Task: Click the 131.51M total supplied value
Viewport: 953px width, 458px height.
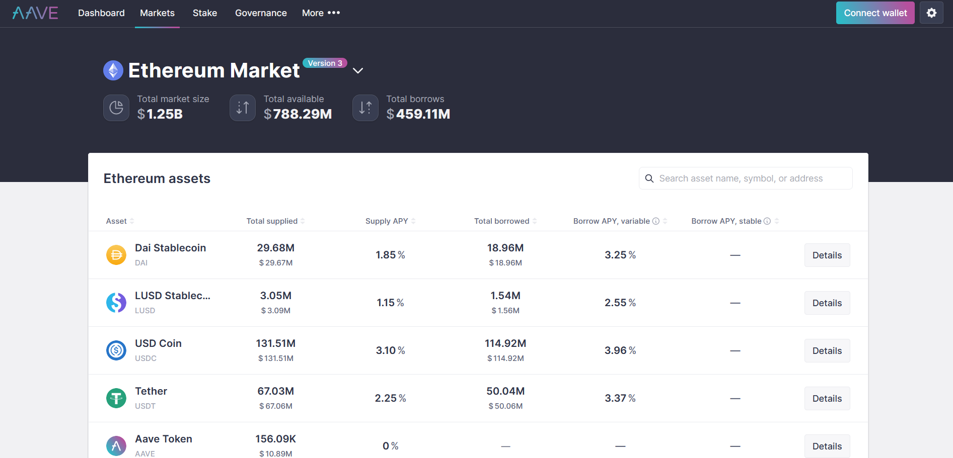Action: (275, 343)
